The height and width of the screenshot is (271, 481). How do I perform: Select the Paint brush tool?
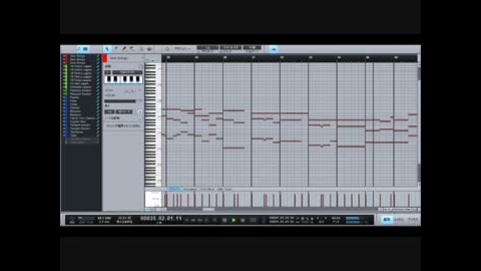tap(124, 49)
